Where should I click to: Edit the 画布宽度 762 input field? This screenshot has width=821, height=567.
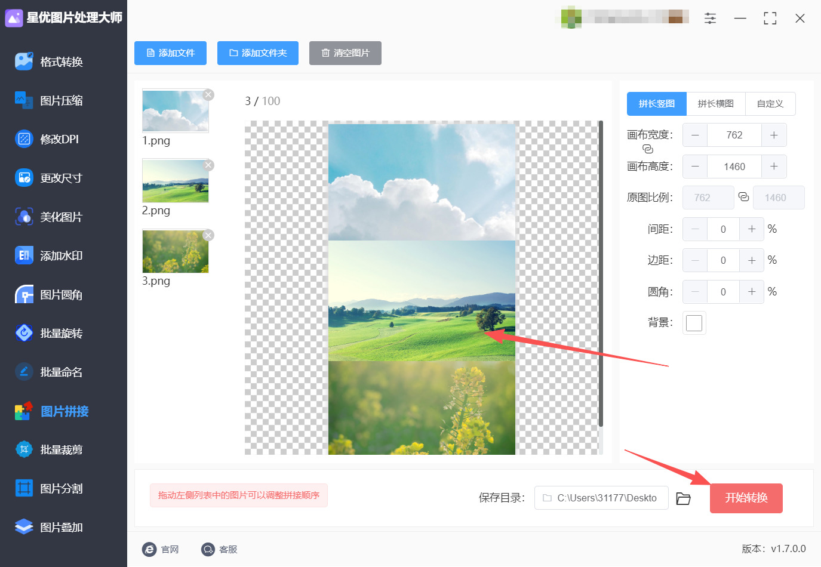tap(734, 135)
